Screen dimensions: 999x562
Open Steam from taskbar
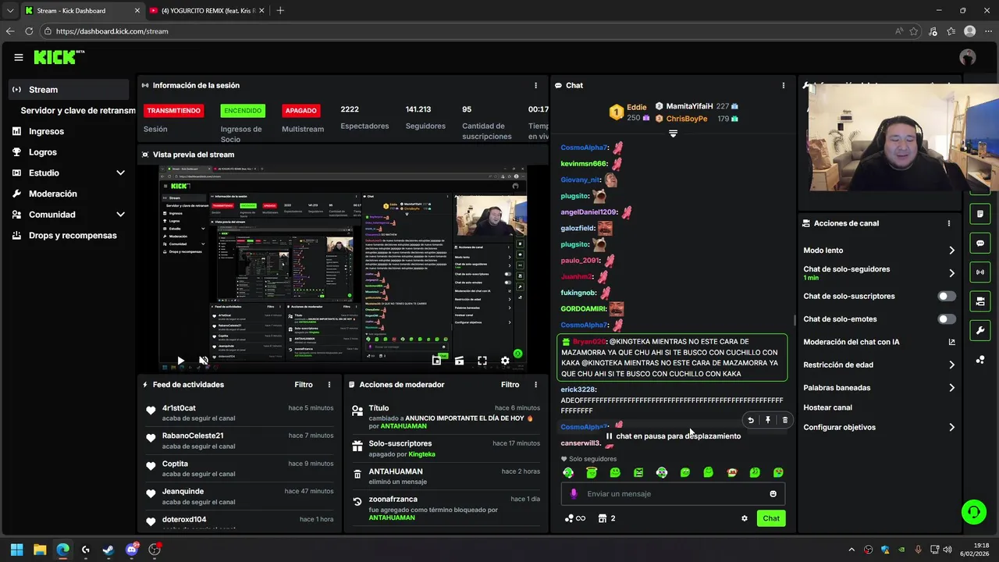pos(108,550)
